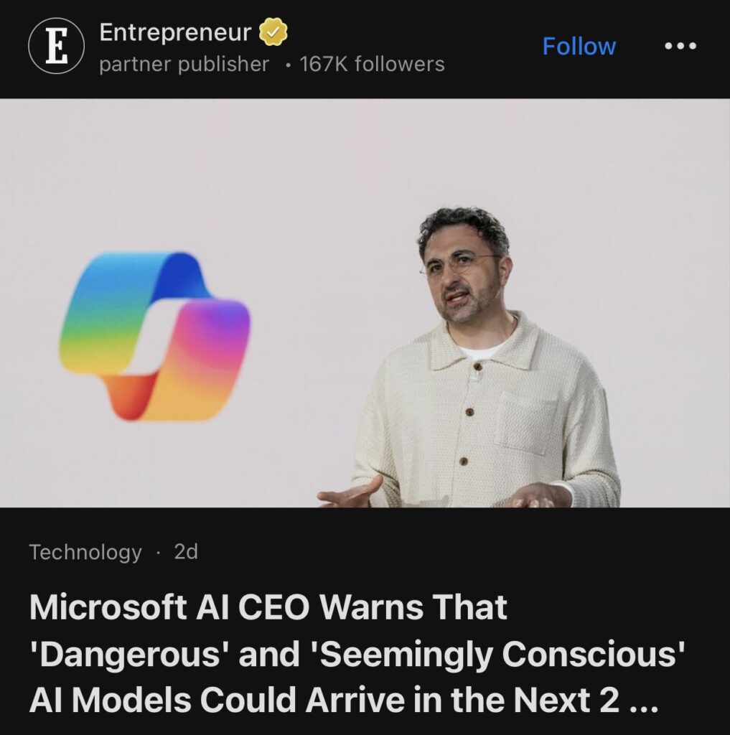Open the three-dot more options menu

[x=680, y=46]
